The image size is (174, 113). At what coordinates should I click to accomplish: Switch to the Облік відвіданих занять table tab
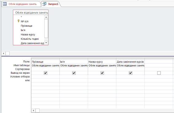(x=21, y=4)
